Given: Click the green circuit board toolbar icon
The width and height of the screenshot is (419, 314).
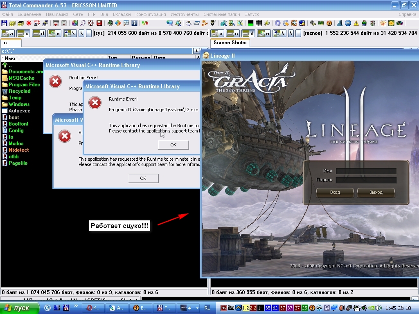Looking at the screenshot, I should pyautogui.click(x=321, y=23).
